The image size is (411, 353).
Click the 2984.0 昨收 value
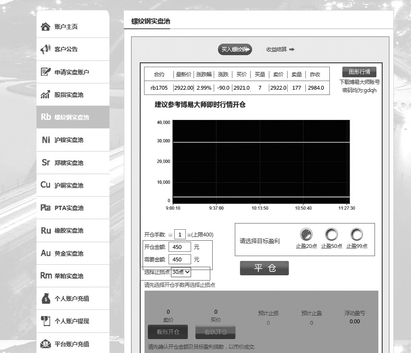point(316,88)
